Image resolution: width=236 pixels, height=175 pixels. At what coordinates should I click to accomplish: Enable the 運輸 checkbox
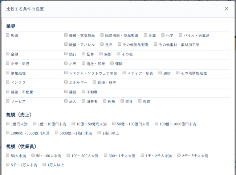[112, 63]
